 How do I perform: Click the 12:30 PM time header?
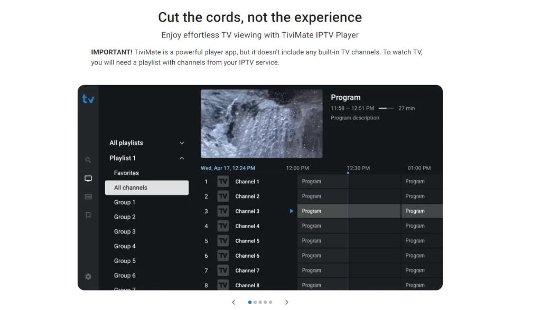[358, 168]
